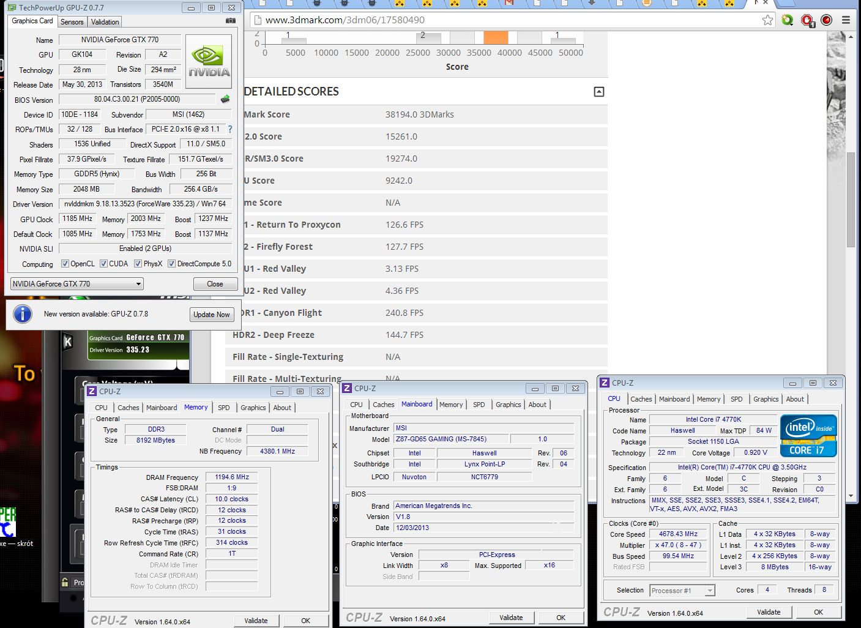The width and height of the screenshot is (861, 628).
Task: Click DRAM Frequency value 1194.6 MHz
Action: click(232, 477)
